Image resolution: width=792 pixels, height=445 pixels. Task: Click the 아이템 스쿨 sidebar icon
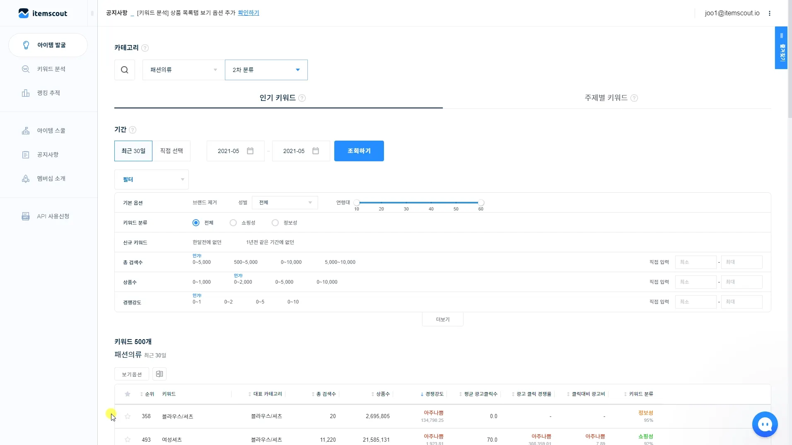(26, 131)
